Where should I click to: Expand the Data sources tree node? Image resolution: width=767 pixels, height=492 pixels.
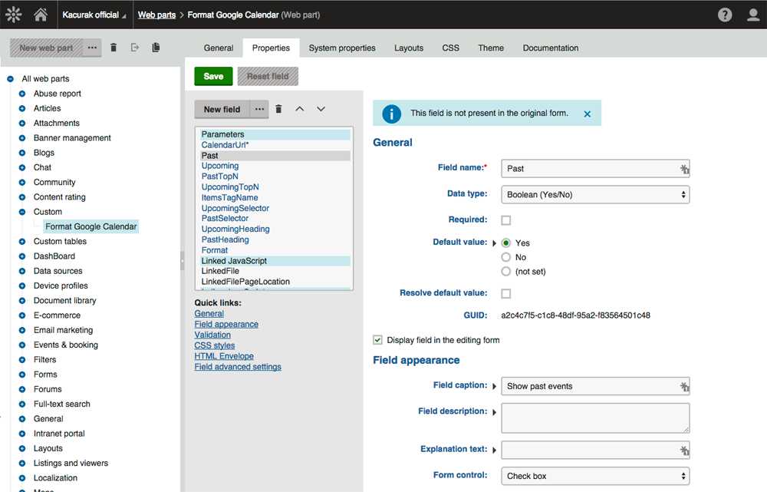tap(22, 271)
